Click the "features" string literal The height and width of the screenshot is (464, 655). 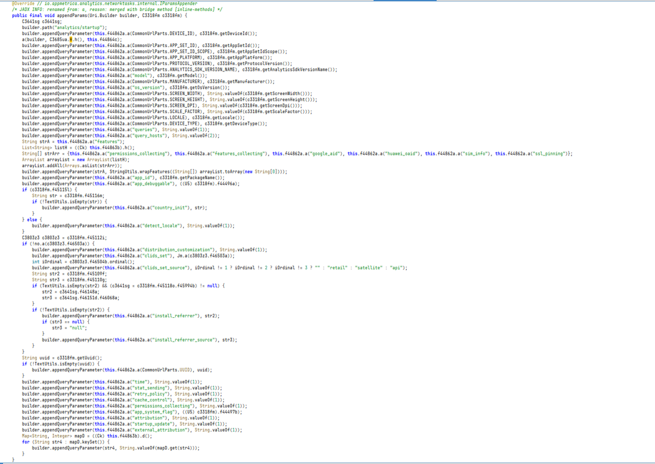[x=107, y=142]
